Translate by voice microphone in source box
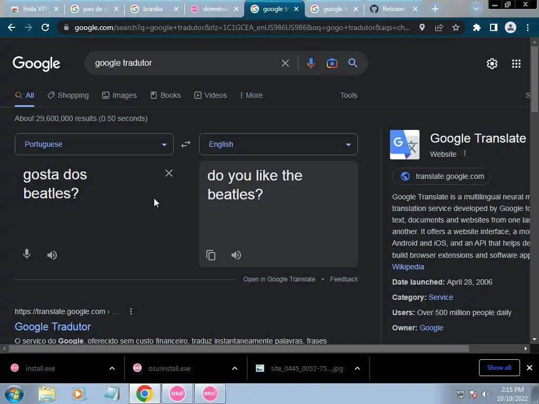Image resolution: width=539 pixels, height=404 pixels. [x=27, y=254]
